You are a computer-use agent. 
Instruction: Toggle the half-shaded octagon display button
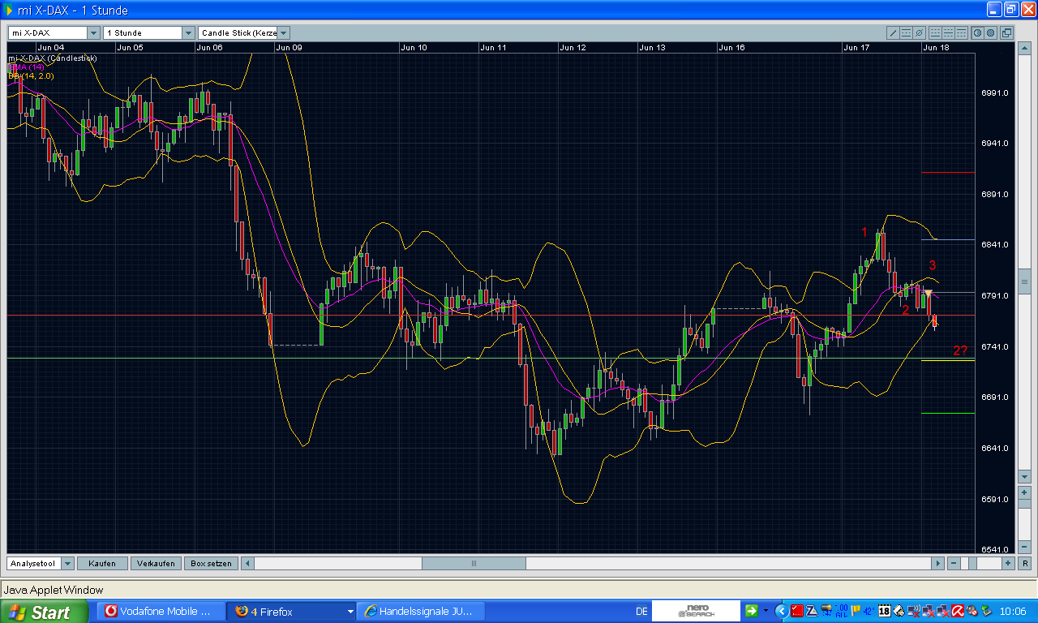[977, 33]
